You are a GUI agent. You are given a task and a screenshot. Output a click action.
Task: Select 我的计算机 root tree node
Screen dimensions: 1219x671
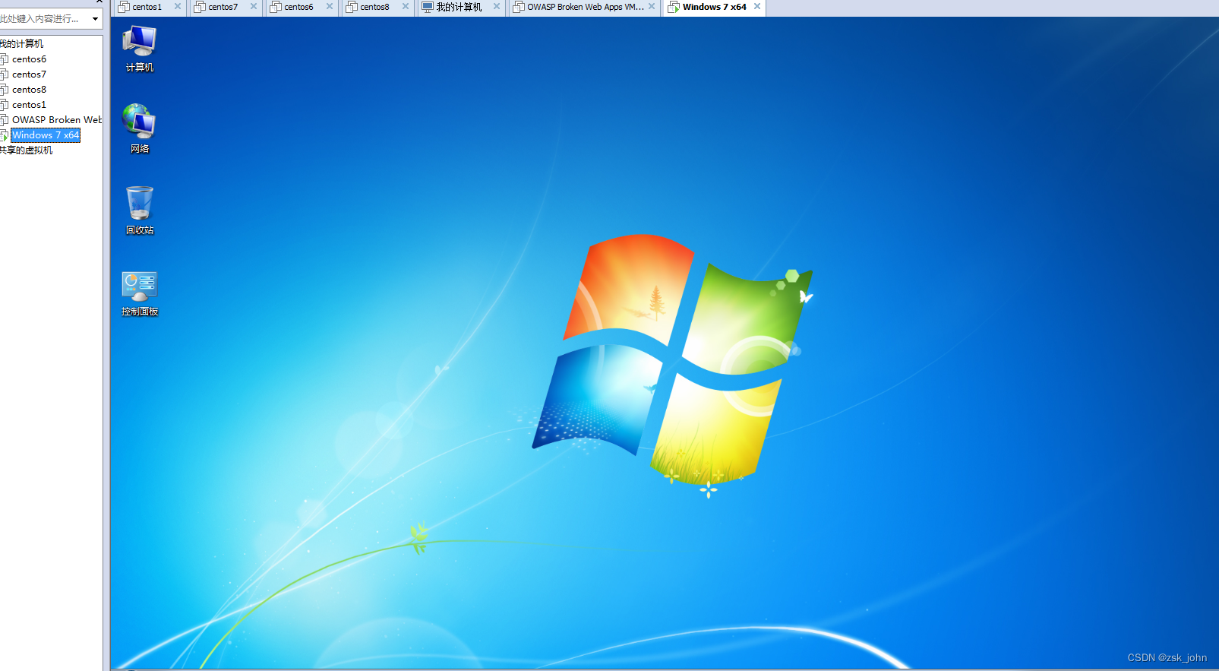click(x=22, y=44)
